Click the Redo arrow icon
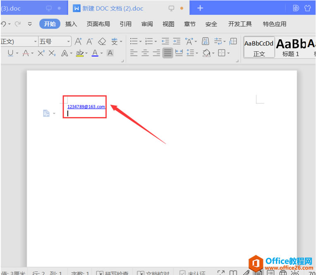The image size is (316, 275). coord(18,24)
